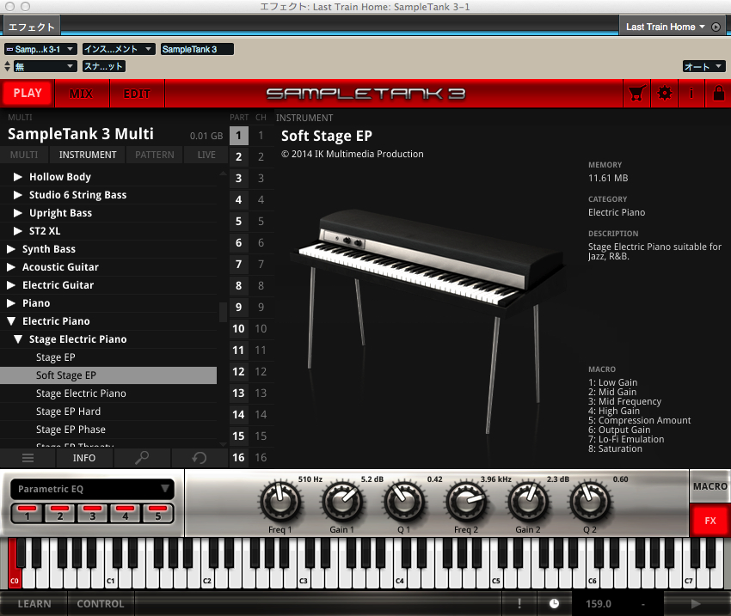Expand the Acoustic Guitar category

pos(11,267)
